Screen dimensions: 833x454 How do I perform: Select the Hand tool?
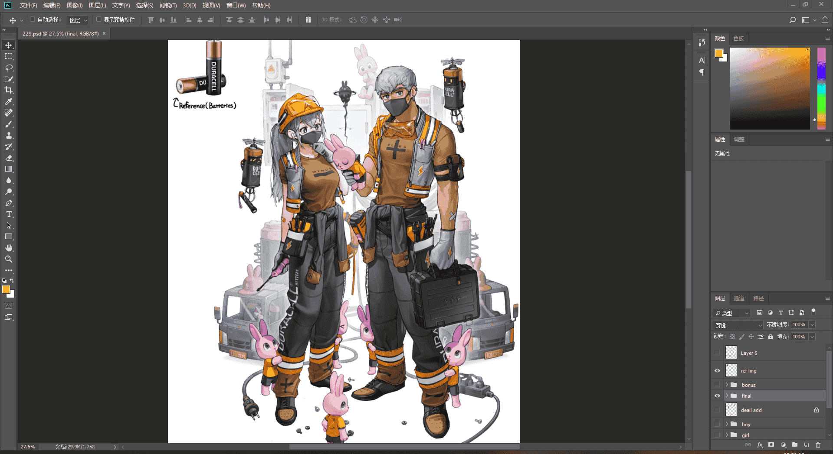tap(9, 248)
